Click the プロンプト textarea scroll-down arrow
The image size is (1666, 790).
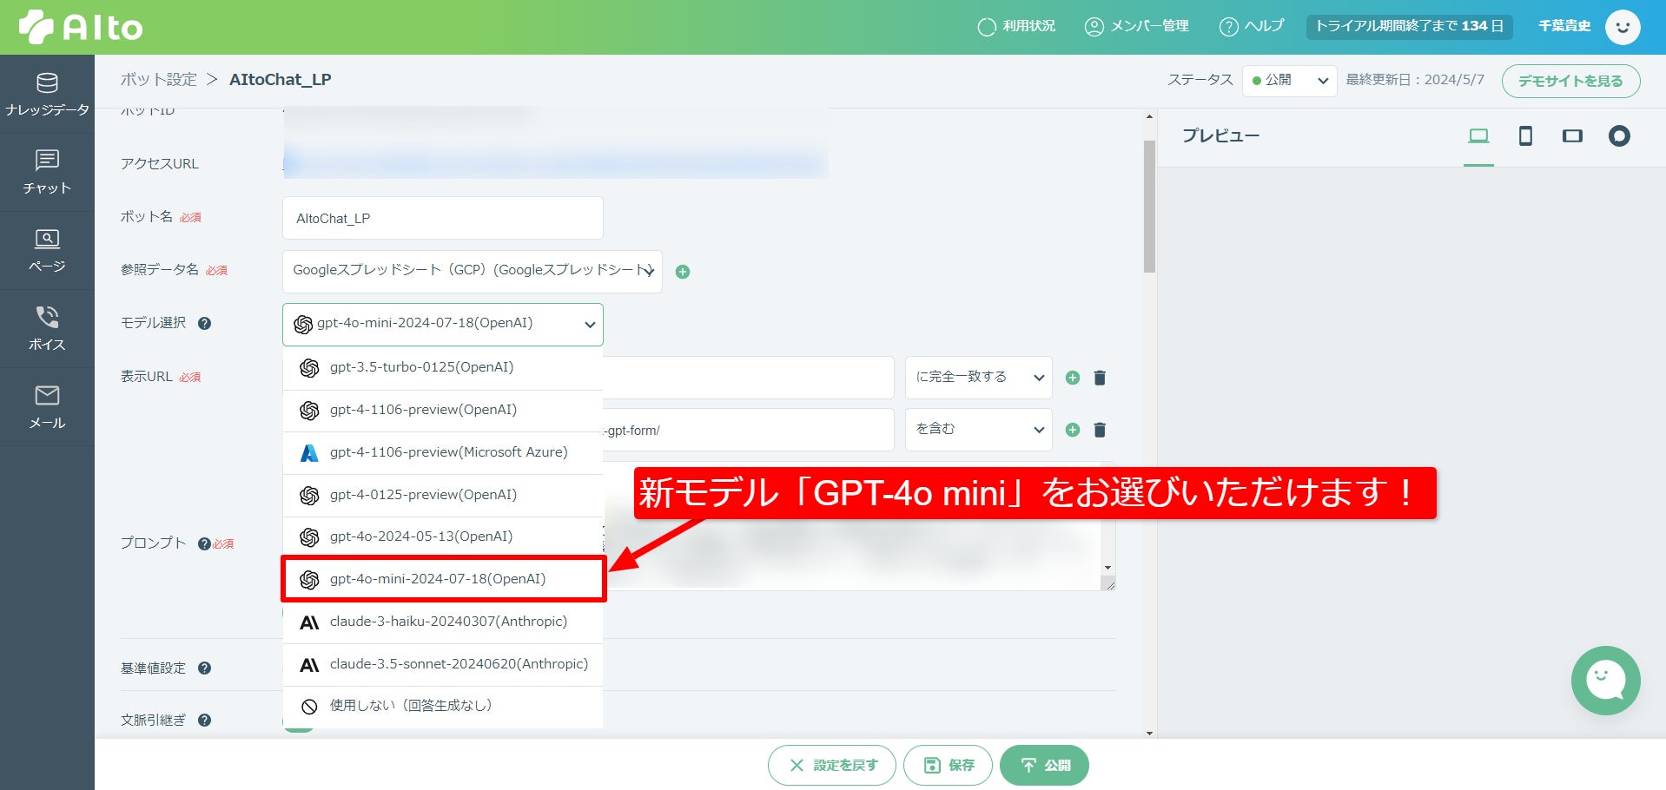[x=1107, y=568]
